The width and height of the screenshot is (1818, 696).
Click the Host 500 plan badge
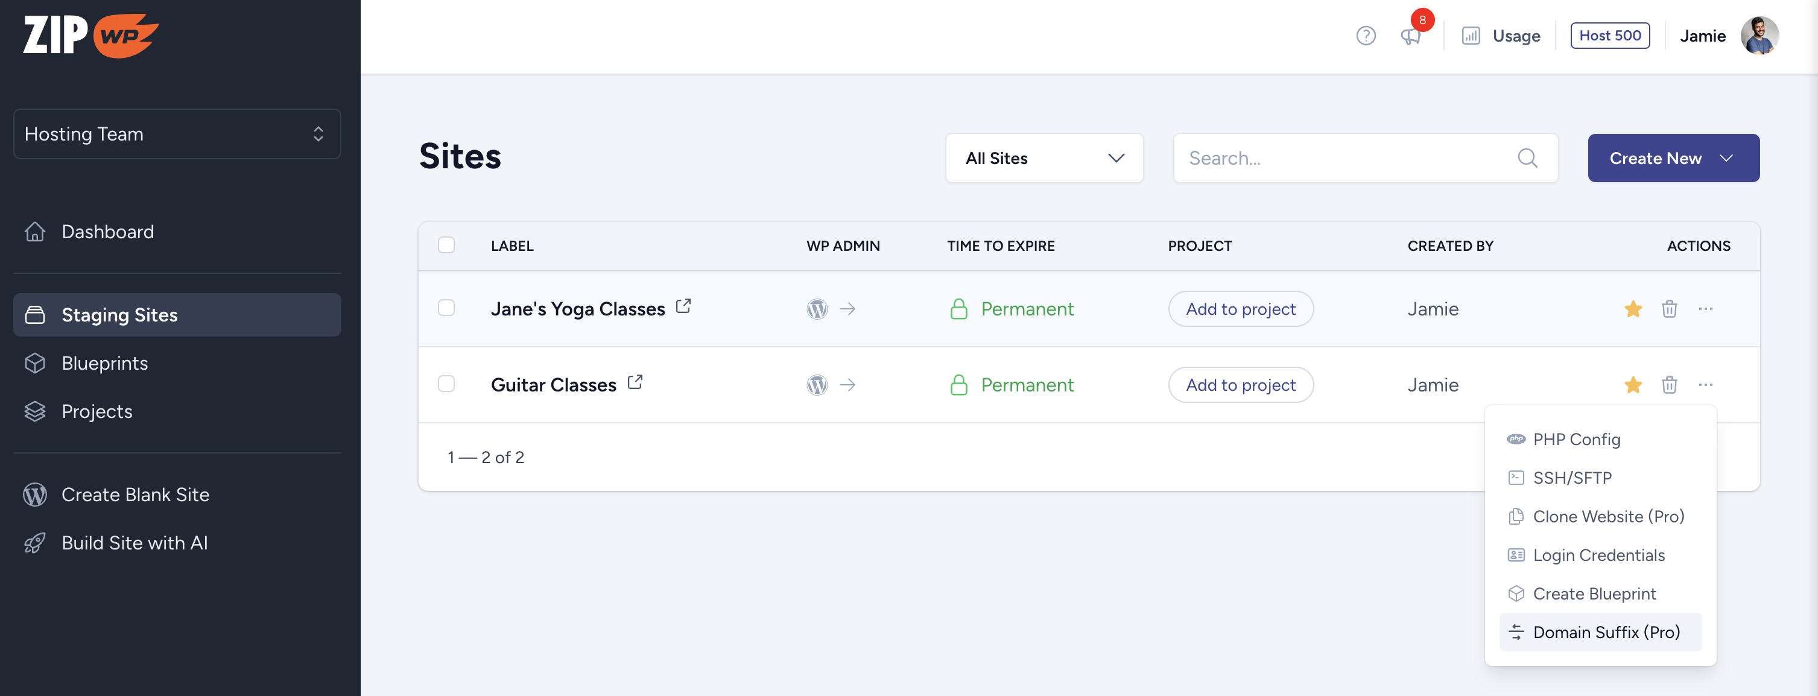[1609, 36]
